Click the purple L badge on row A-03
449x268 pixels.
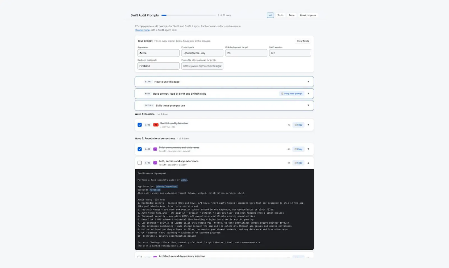[155, 163]
